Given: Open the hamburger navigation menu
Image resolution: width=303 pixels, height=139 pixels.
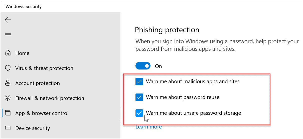Looking at the screenshot, I should pyautogui.click(x=8, y=34).
